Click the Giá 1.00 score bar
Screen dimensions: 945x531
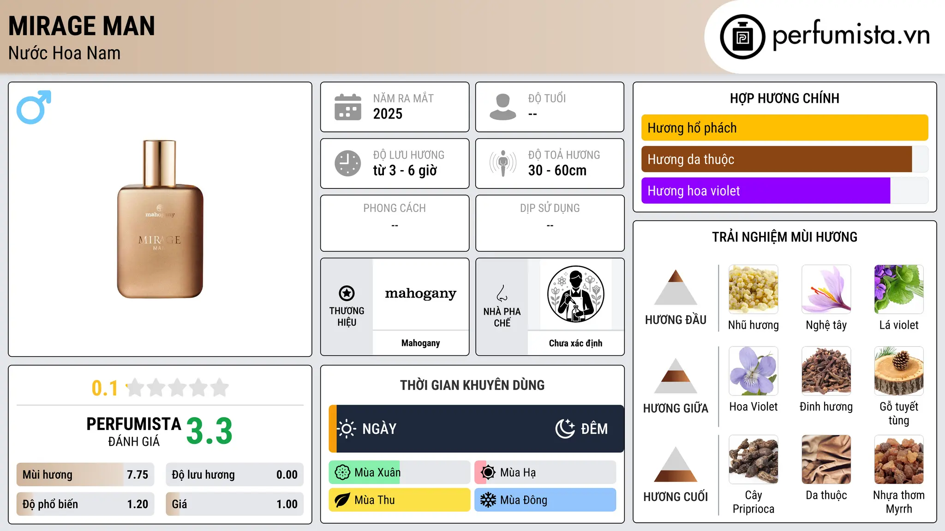(235, 504)
